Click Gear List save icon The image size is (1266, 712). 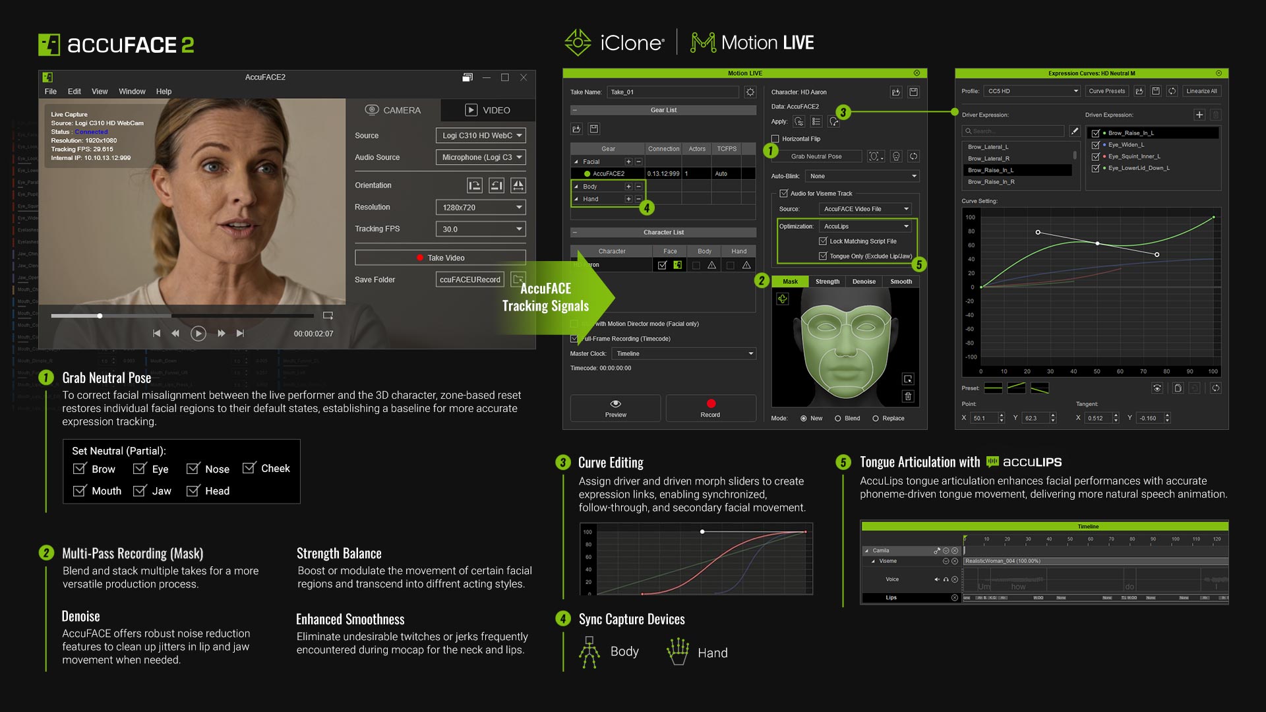point(594,129)
